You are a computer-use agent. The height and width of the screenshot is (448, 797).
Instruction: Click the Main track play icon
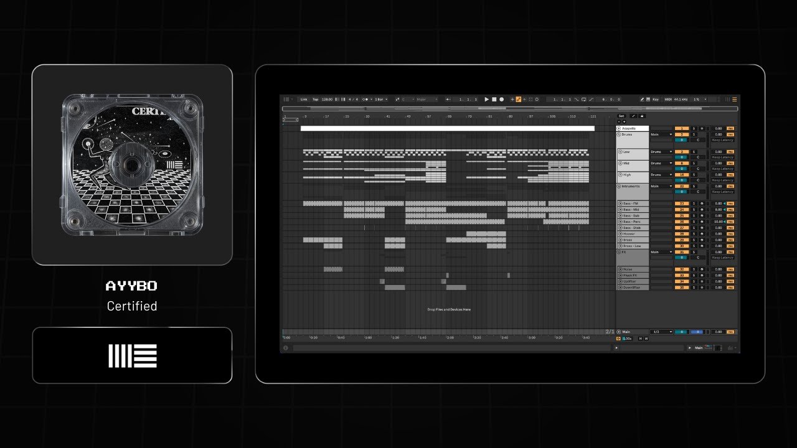coord(618,332)
